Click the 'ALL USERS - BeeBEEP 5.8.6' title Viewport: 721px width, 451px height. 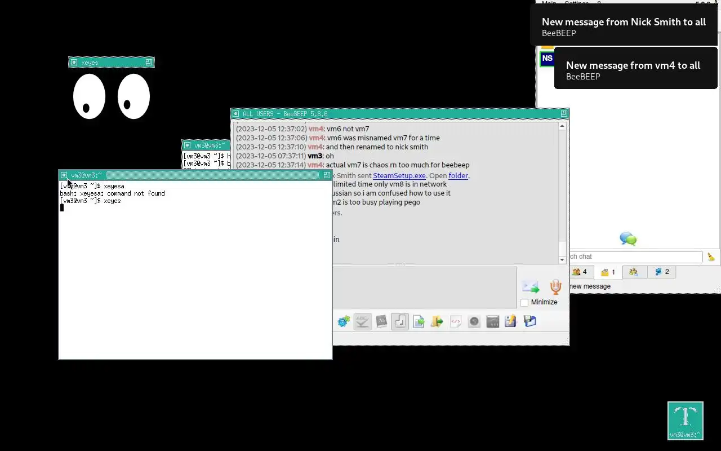pos(285,114)
